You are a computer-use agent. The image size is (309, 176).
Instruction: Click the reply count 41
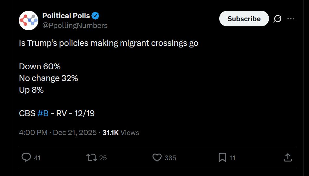(37, 158)
